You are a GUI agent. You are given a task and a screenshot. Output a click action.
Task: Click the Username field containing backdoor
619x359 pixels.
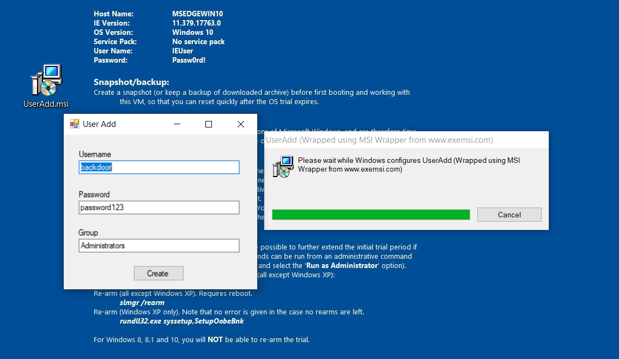click(x=159, y=167)
